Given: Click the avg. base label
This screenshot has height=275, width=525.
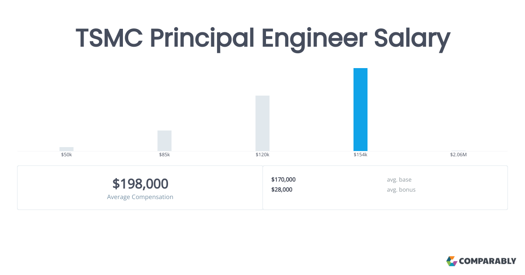Looking at the screenshot, I should (x=399, y=179).
